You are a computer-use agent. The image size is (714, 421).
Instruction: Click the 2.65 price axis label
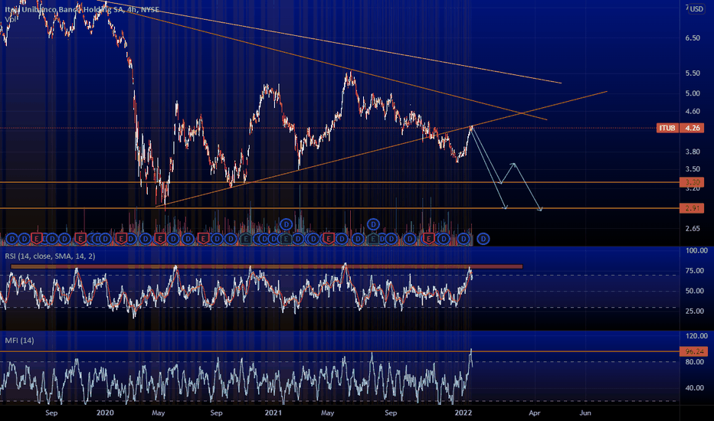tap(693, 228)
